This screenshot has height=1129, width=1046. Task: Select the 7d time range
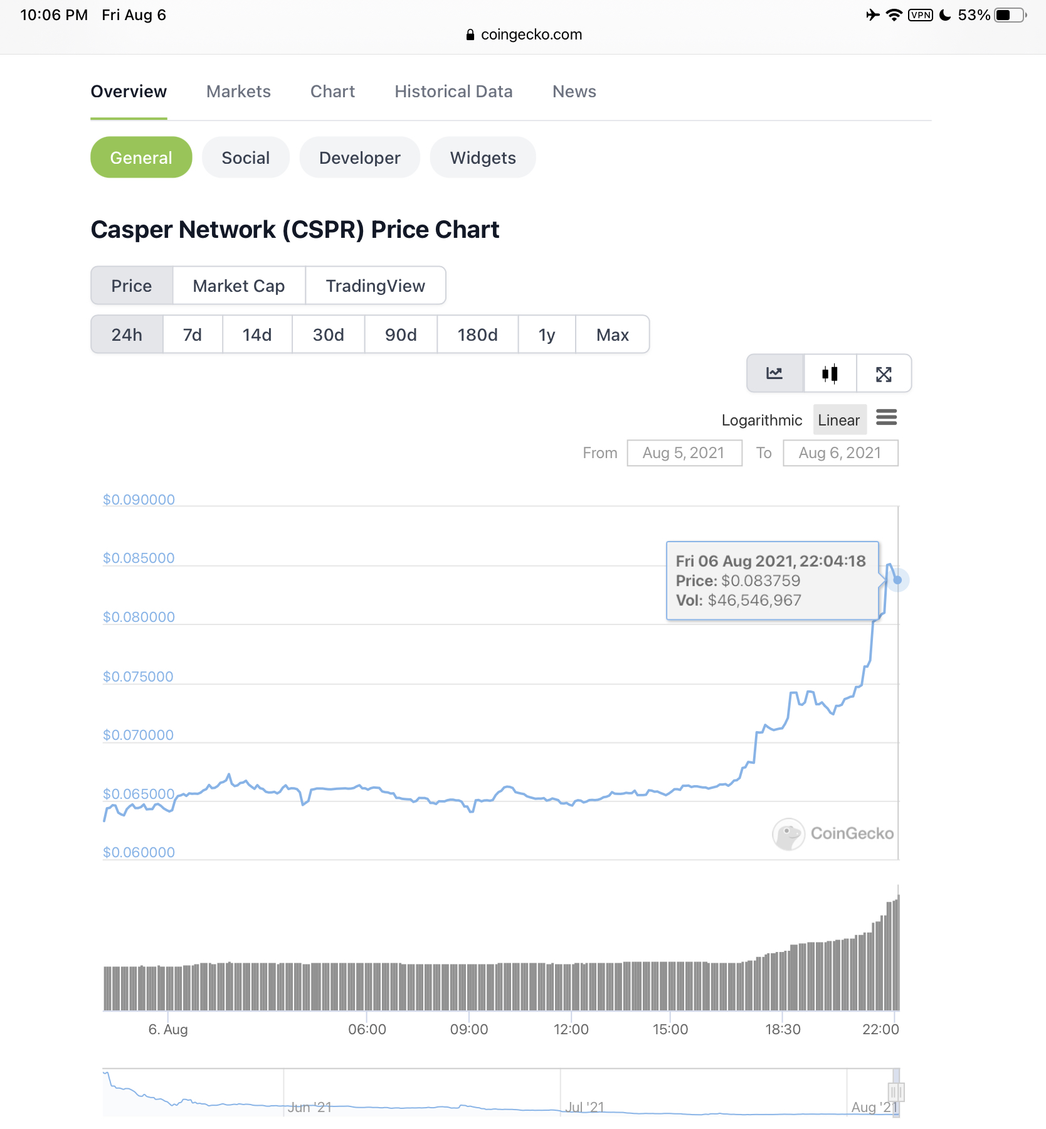coord(193,334)
